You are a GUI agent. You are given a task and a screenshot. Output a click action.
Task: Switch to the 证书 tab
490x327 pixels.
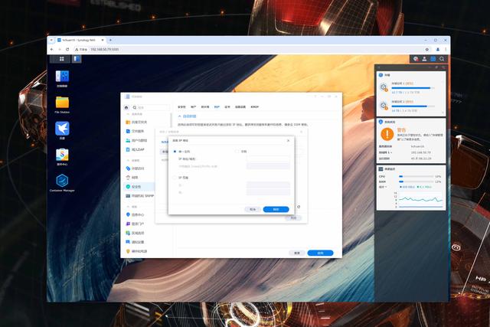(x=227, y=107)
